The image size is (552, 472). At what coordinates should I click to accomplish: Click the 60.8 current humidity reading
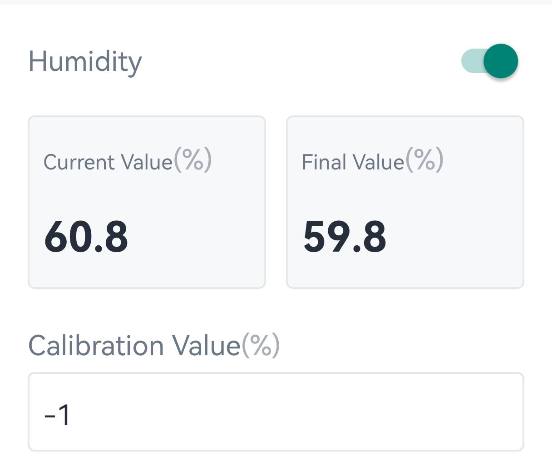click(86, 237)
